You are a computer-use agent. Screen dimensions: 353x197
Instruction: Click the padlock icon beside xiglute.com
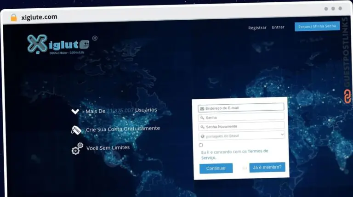pyautogui.click(x=14, y=17)
